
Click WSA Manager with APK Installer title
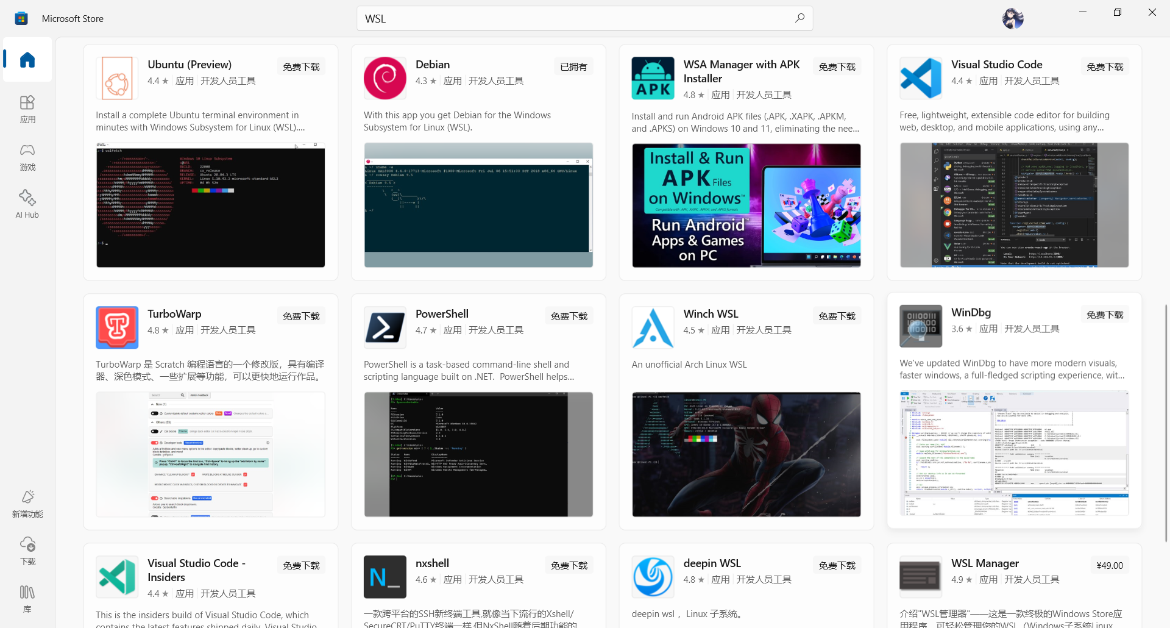(x=742, y=71)
